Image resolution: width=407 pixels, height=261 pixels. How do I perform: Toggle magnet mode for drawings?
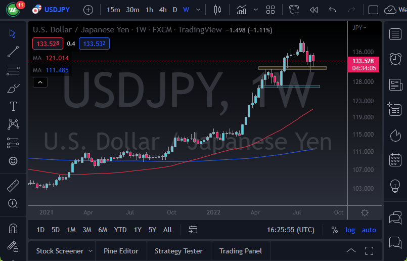[13, 229]
